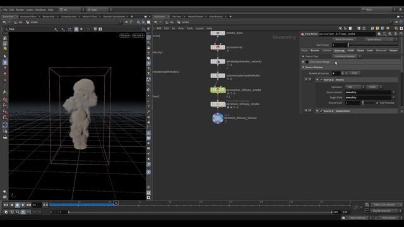
Task: Click the Source Volume density field
Action: (x=368, y=92)
